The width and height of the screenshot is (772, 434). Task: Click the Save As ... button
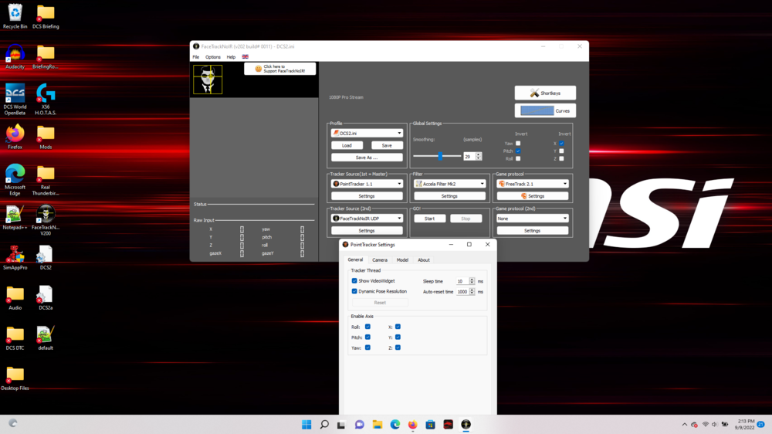[x=367, y=158]
